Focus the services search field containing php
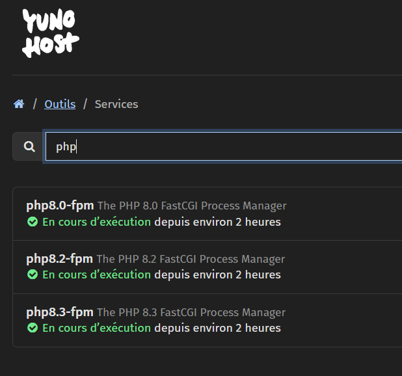 click(x=221, y=146)
